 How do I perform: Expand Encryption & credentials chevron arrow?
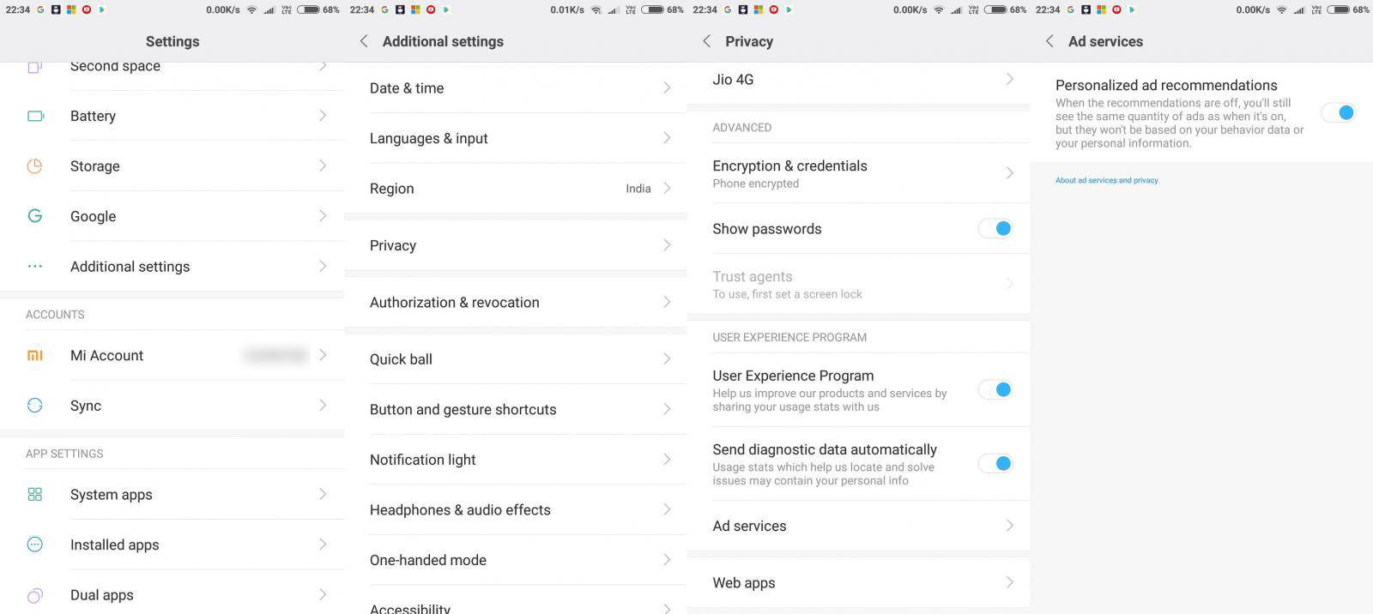(1010, 172)
